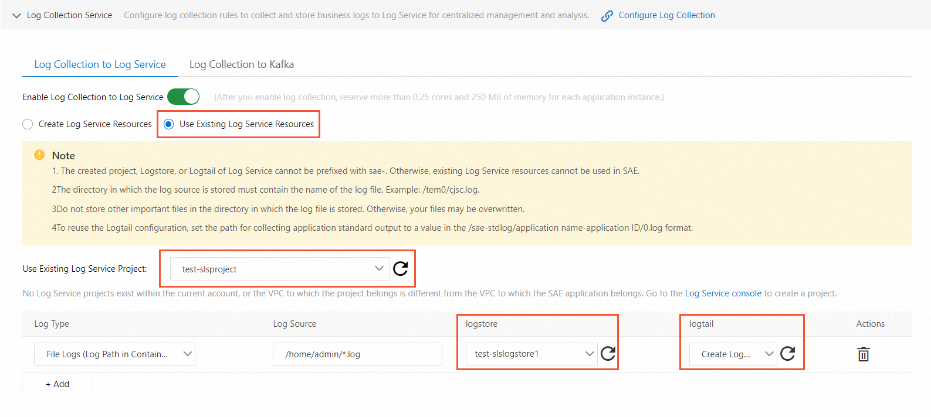Image resolution: width=931 pixels, height=417 pixels.
Task: Click the Note heading text
Action: tap(63, 156)
